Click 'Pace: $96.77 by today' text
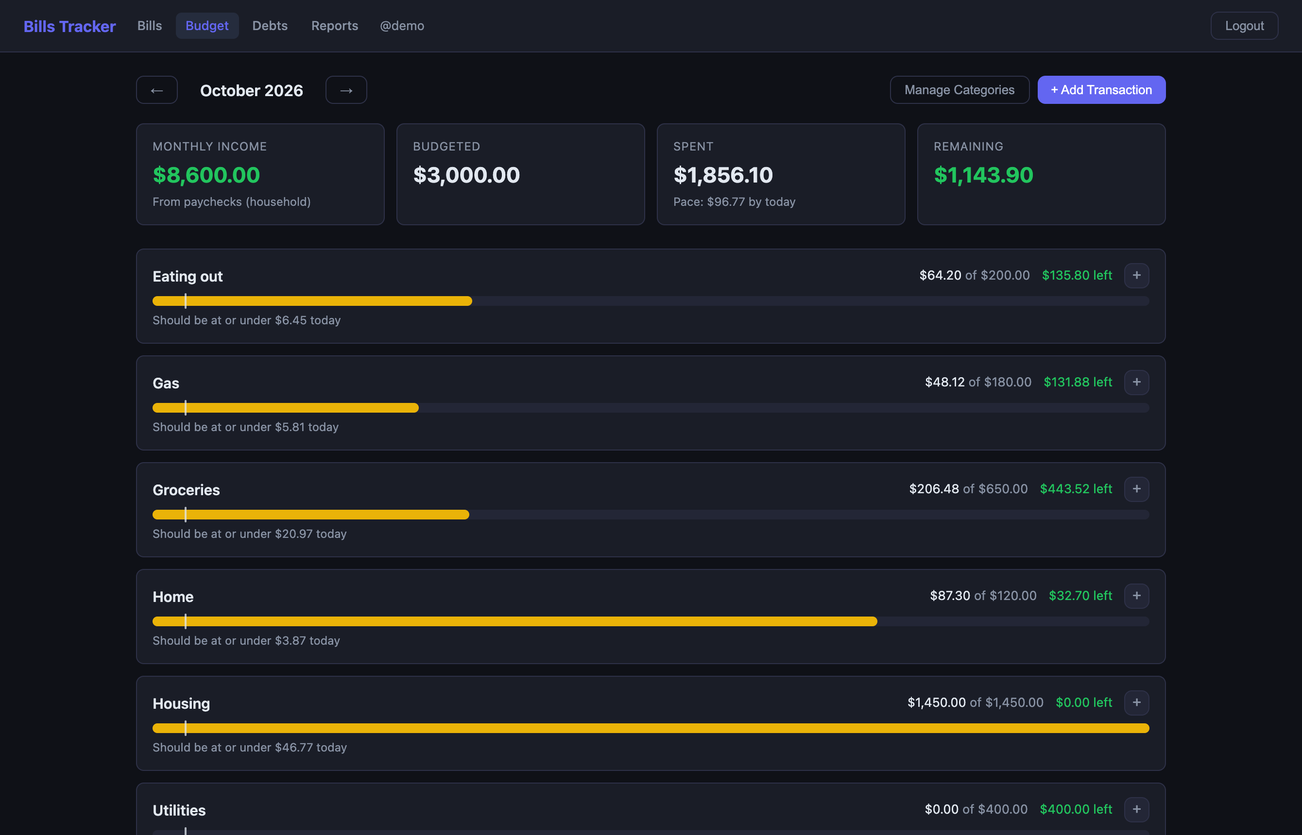The height and width of the screenshot is (835, 1302). coord(735,201)
